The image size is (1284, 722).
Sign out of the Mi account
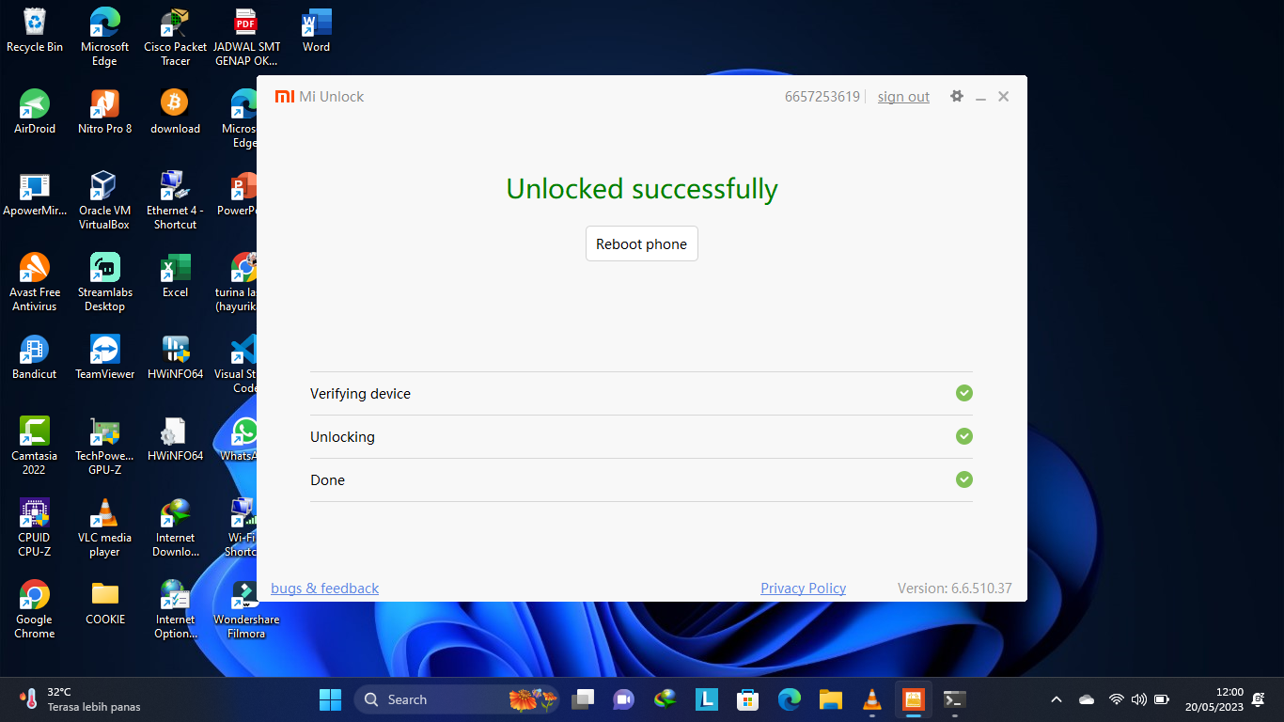(903, 97)
